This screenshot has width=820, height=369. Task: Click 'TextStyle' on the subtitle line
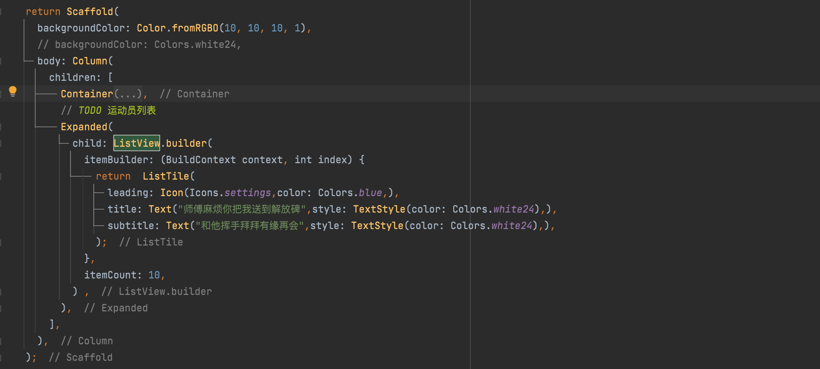tap(377, 225)
